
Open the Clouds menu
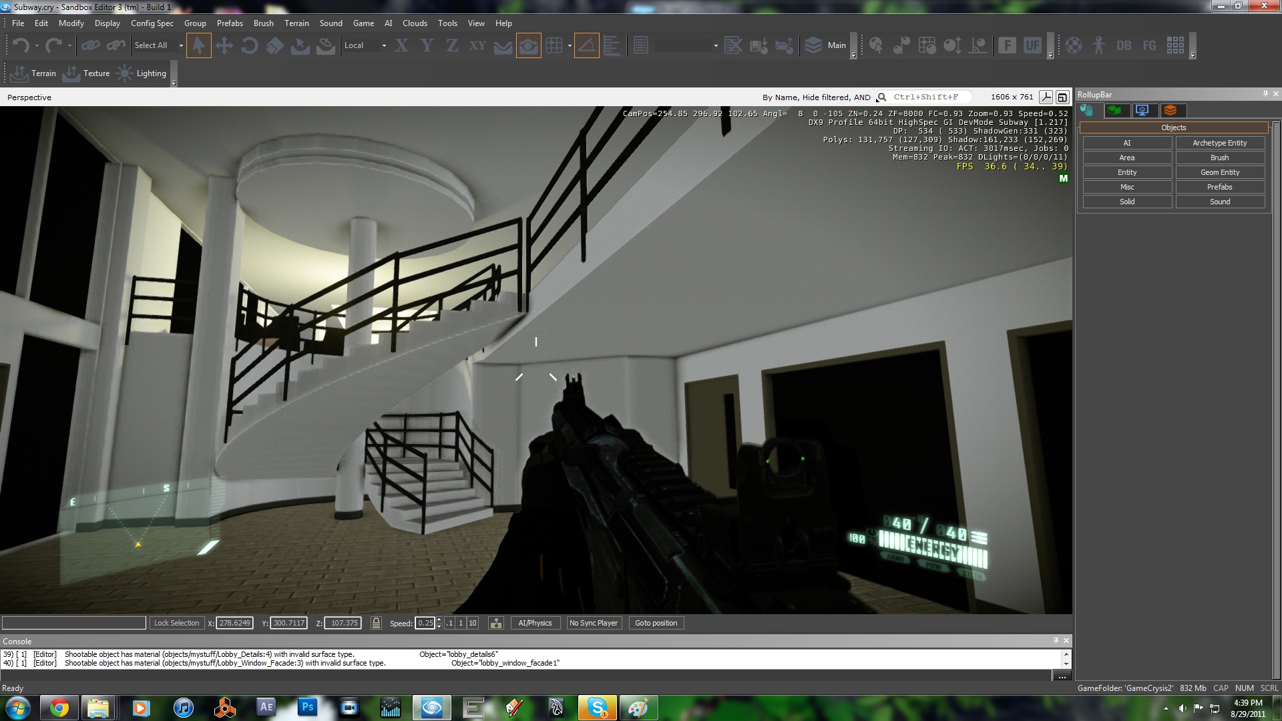(x=415, y=23)
